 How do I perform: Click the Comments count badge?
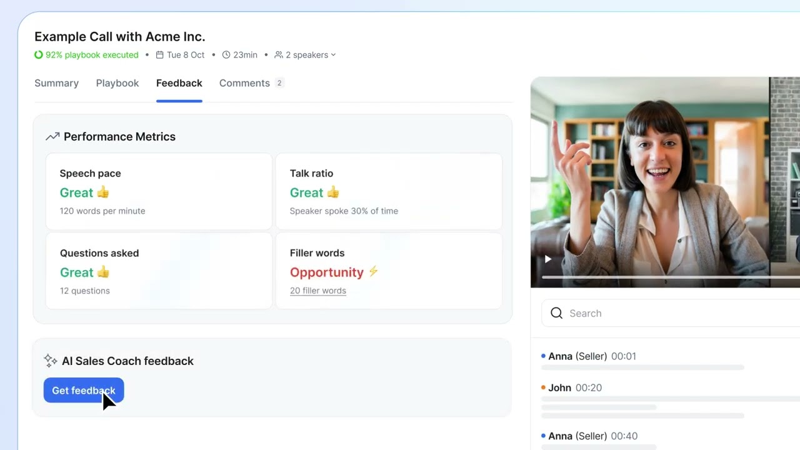click(279, 83)
